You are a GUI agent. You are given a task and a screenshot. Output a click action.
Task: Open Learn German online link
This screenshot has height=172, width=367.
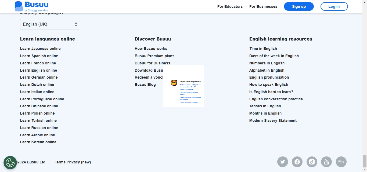point(39,77)
